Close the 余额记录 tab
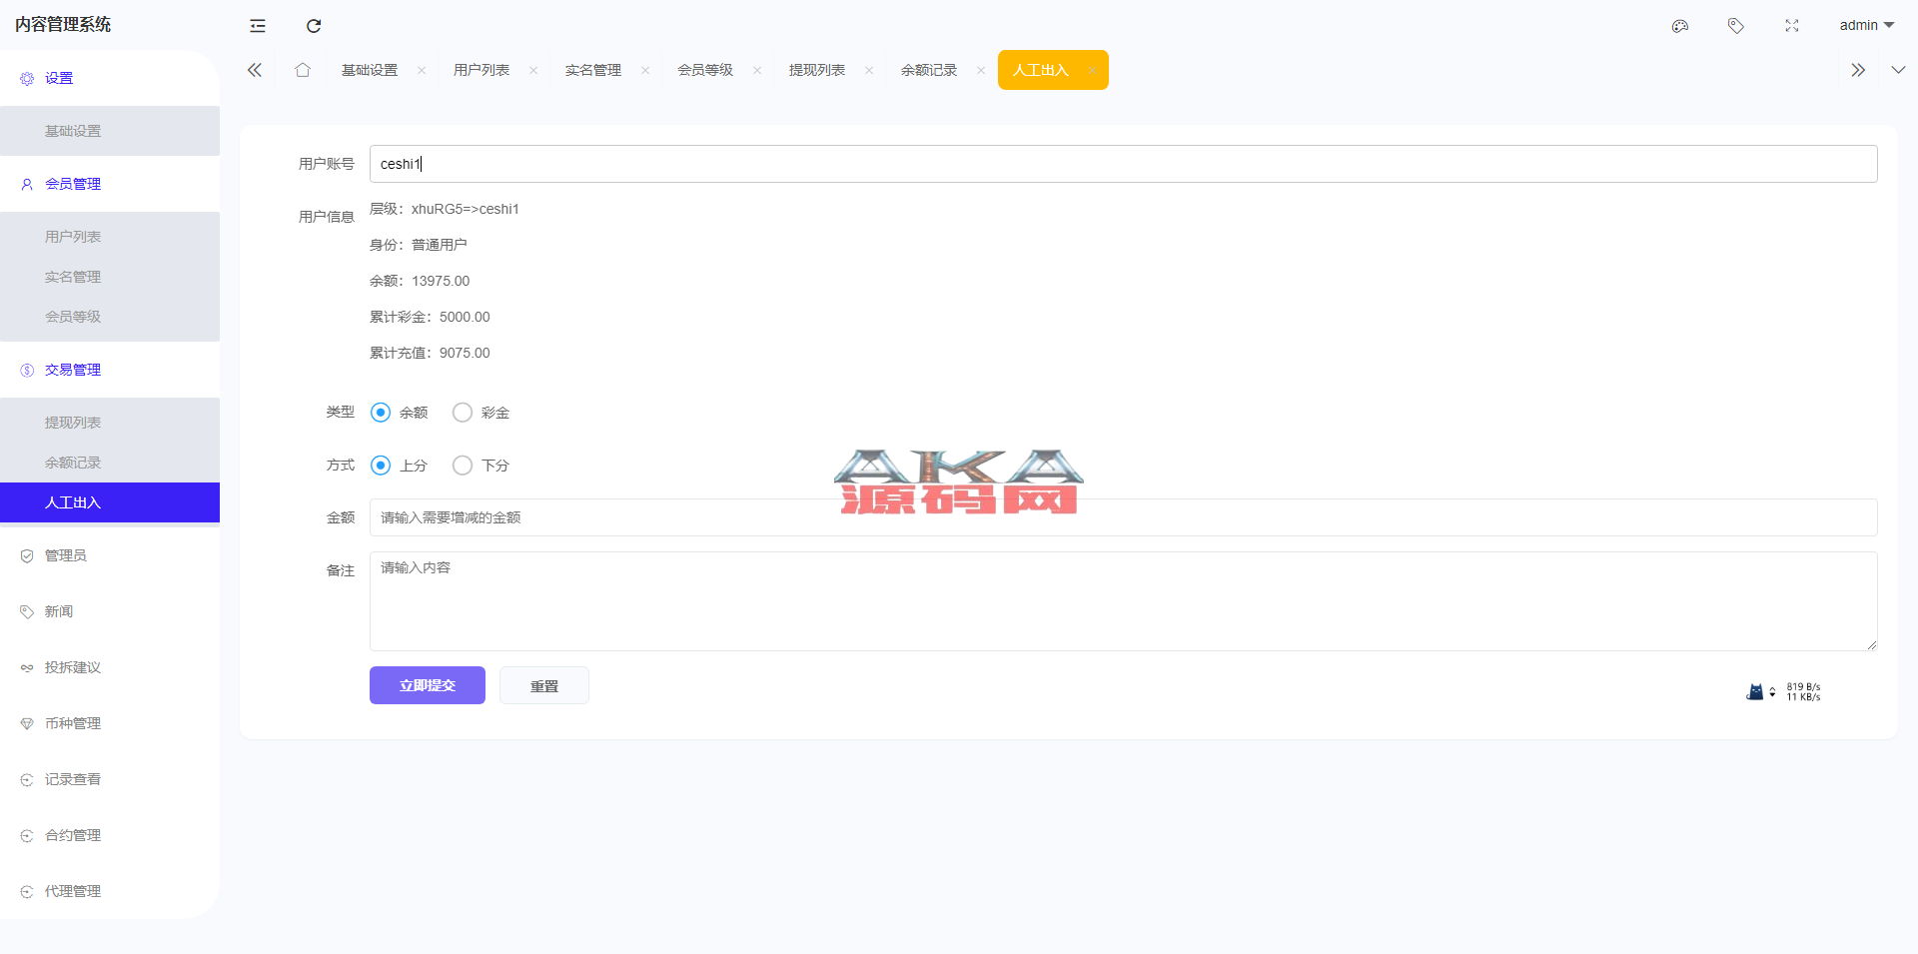The height and width of the screenshot is (954, 1918). pos(981,70)
